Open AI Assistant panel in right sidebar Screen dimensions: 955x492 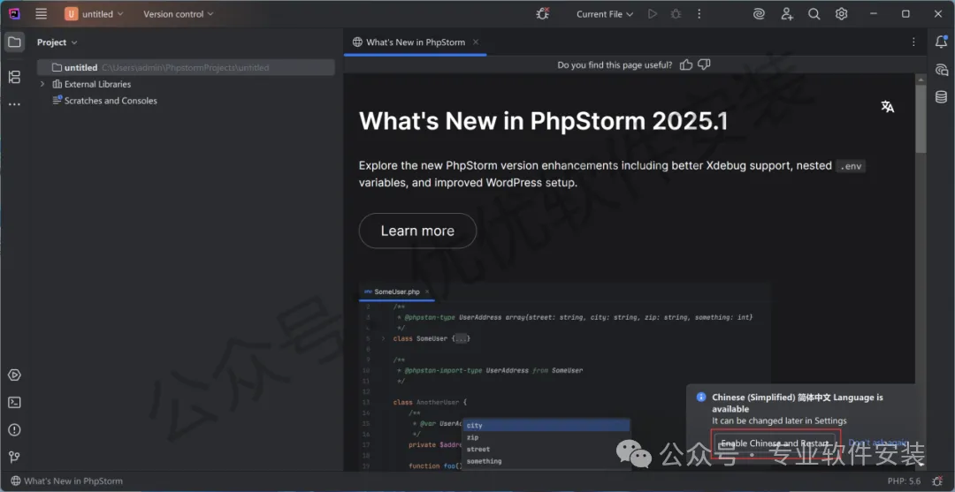click(941, 69)
